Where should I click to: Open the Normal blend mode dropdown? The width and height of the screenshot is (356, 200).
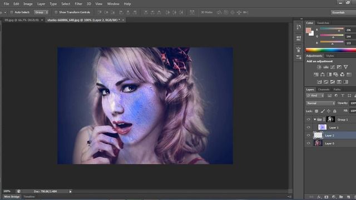(x=320, y=103)
